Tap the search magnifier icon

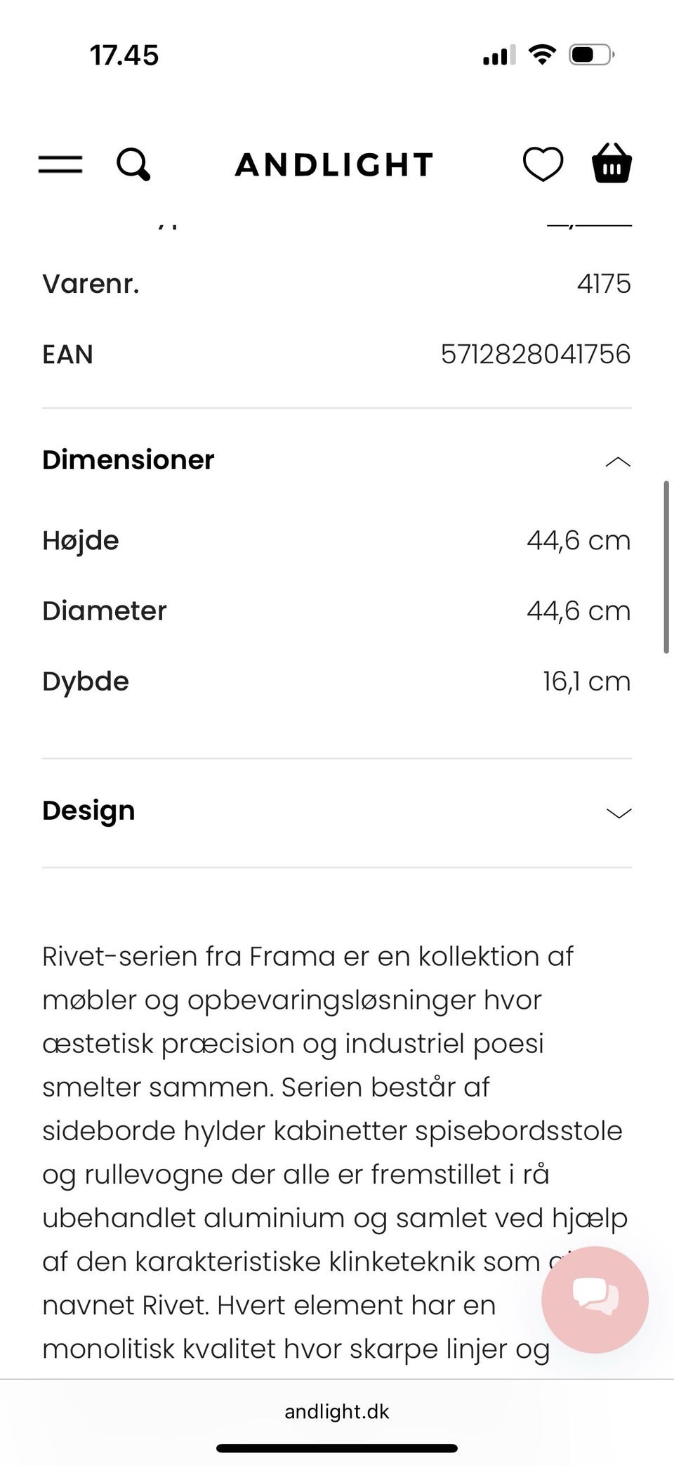point(133,164)
